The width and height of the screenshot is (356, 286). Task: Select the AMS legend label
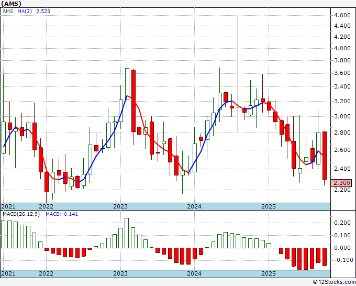(8, 11)
